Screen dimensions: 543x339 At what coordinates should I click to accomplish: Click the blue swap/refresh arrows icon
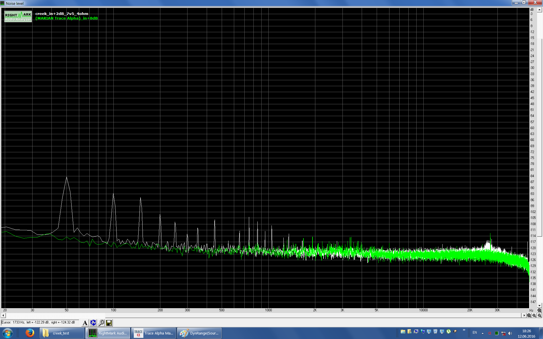point(93,323)
